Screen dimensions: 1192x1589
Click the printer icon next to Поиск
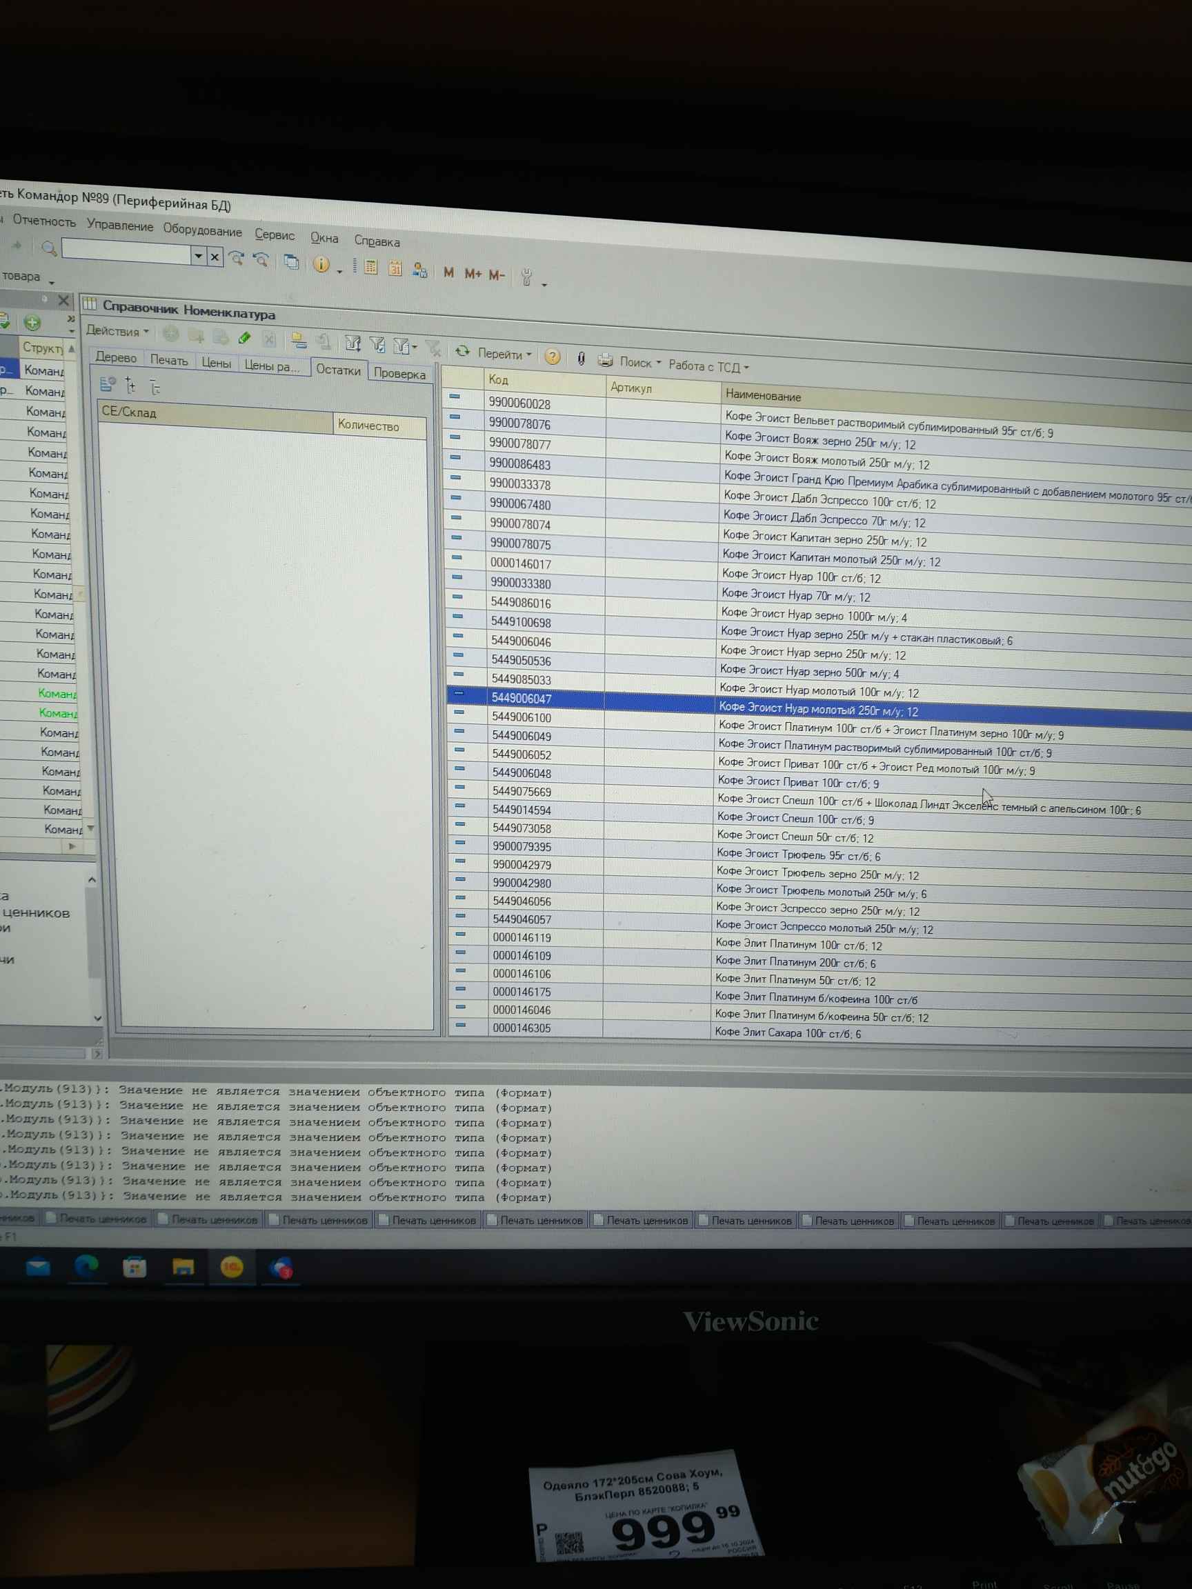coord(605,360)
